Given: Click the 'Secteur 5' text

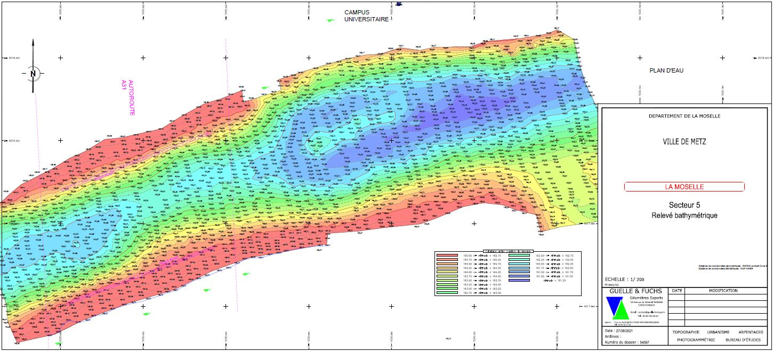Looking at the screenshot, I should click(684, 205).
